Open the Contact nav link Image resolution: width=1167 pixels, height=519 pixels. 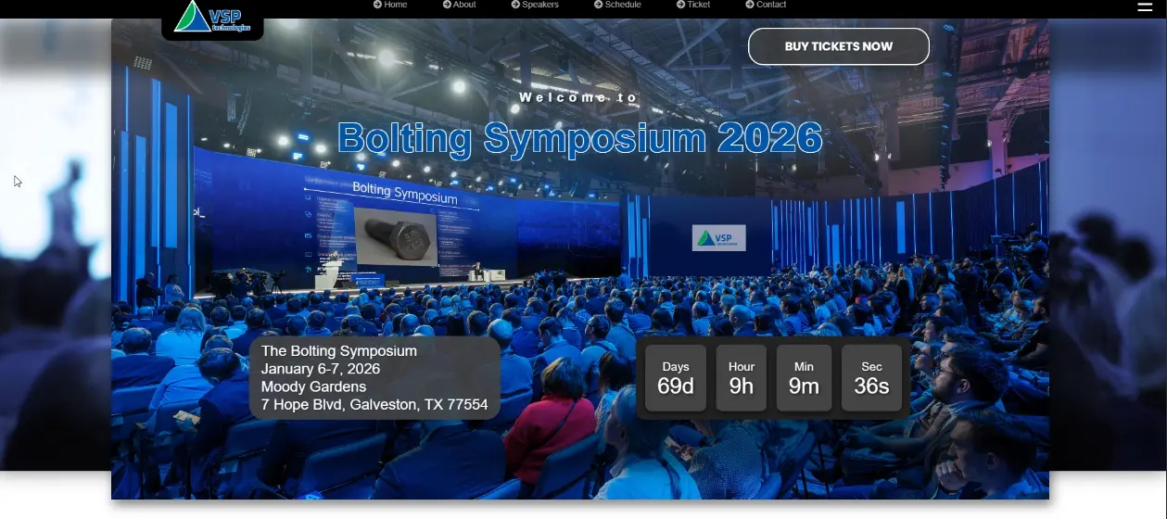click(766, 5)
